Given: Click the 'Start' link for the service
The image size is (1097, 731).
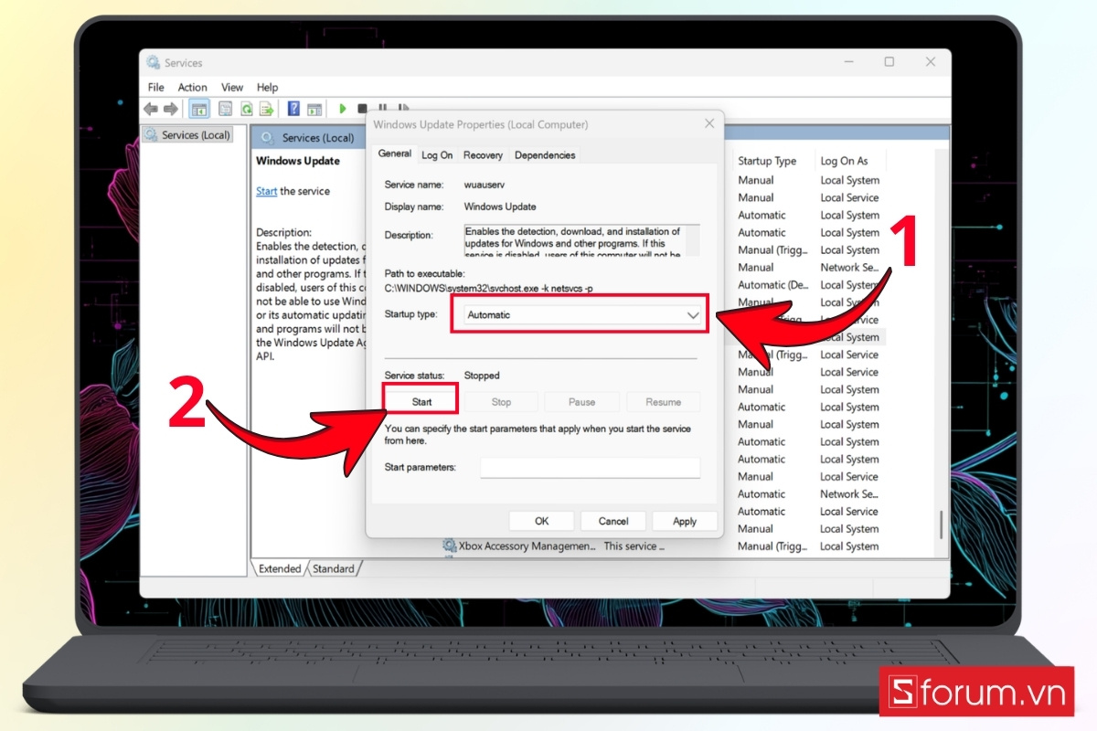Looking at the screenshot, I should (x=266, y=191).
